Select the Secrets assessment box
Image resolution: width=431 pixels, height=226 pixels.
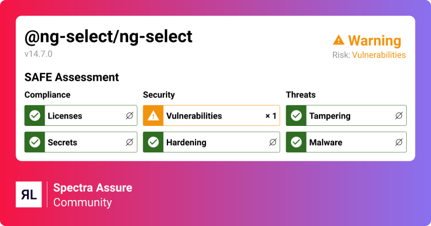tap(81, 142)
